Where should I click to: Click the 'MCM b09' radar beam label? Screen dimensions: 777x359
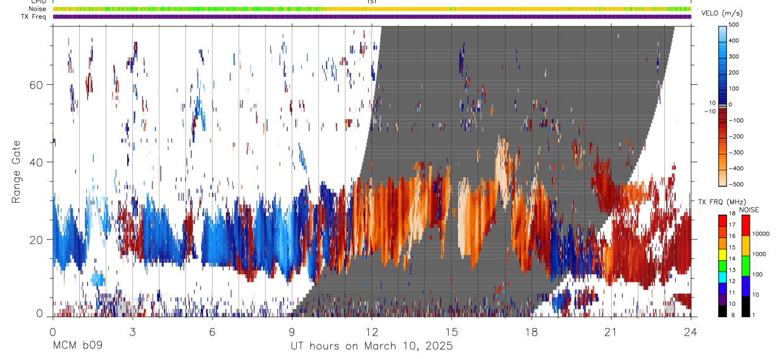coord(77,346)
